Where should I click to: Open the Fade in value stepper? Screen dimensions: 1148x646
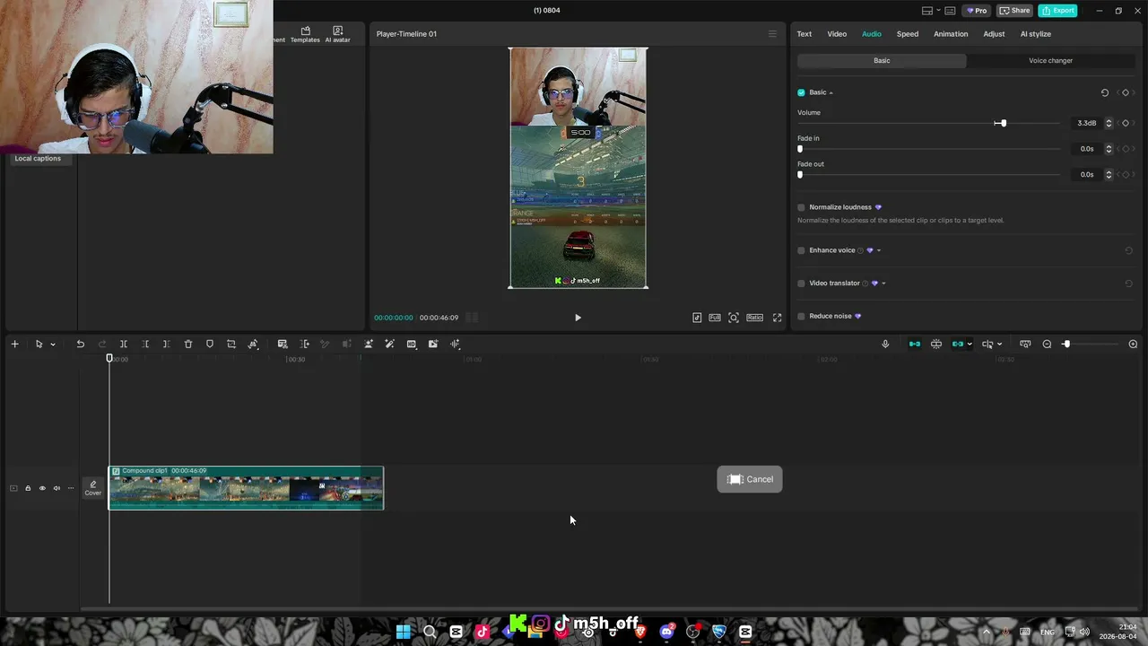click(1109, 149)
